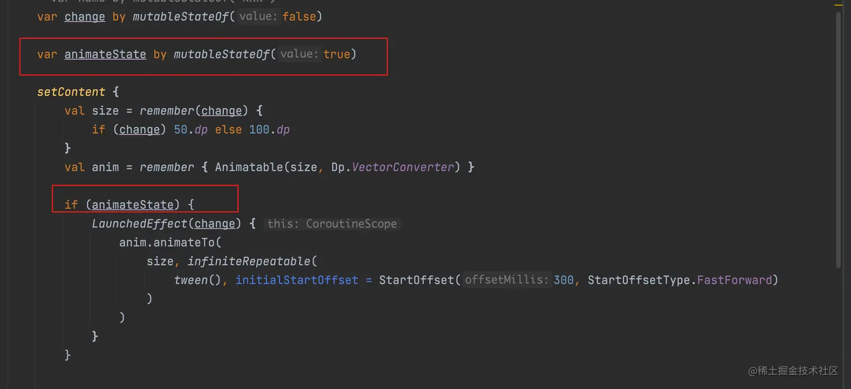Click the this: CoroutineScope inlay hint

[x=332, y=223]
